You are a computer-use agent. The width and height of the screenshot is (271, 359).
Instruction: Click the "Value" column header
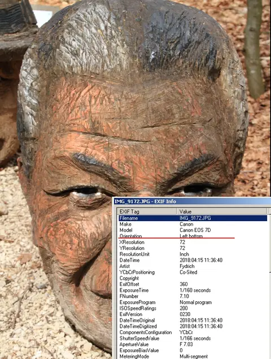(x=222, y=211)
